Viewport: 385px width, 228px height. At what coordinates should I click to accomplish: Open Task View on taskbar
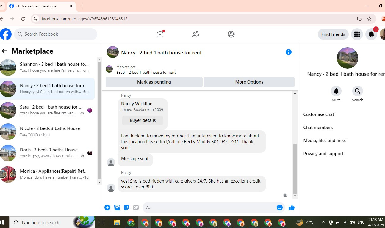(x=102, y=222)
